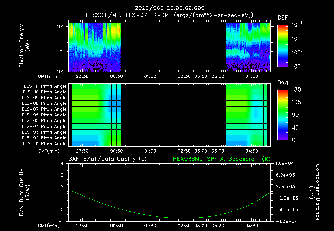Click the 135 value on Deg scale
Viewport: 334px width, 231px height.
click(x=296, y=102)
